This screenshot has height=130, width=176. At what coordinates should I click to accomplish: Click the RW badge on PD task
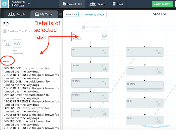(104, 37)
